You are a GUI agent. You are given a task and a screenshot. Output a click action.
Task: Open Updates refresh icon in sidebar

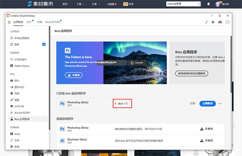pos(11,44)
